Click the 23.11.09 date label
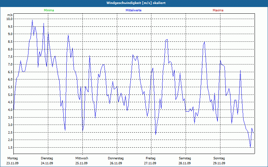This screenshot has width=268, height=167. click(12, 163)
